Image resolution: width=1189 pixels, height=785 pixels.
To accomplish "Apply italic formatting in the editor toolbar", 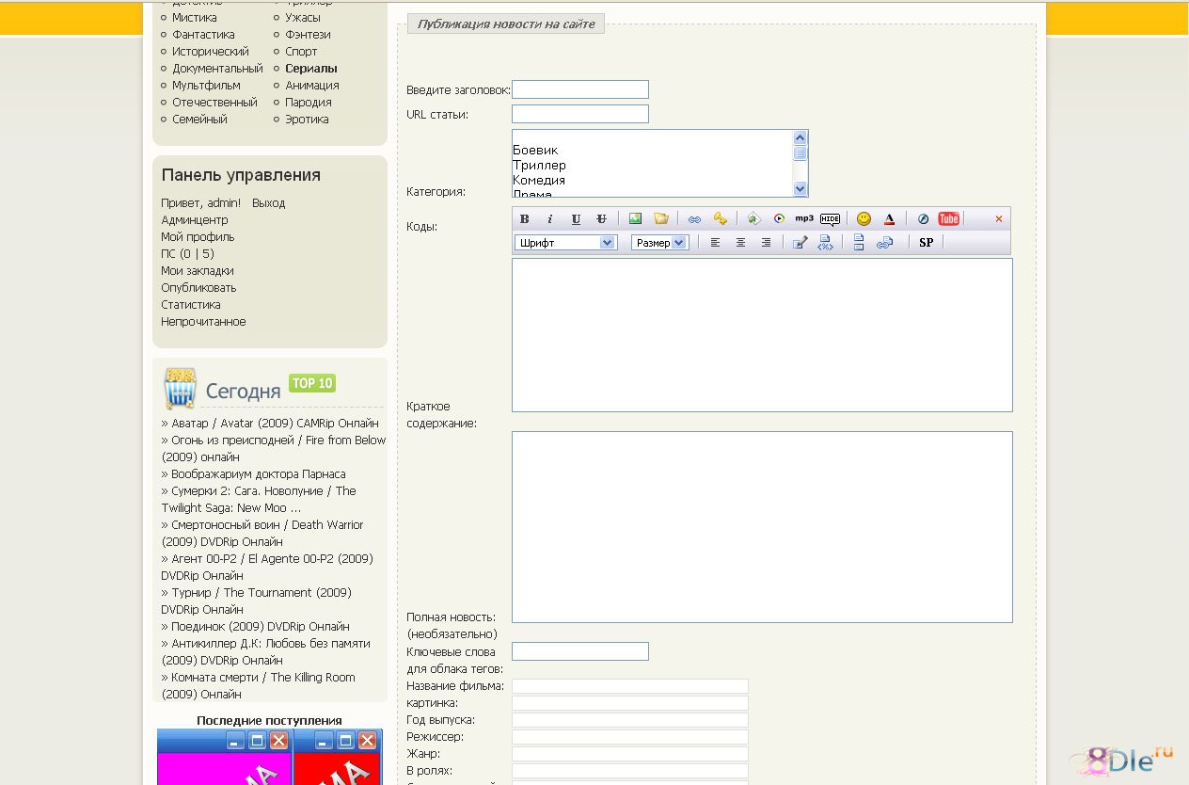I will (550, 218).
